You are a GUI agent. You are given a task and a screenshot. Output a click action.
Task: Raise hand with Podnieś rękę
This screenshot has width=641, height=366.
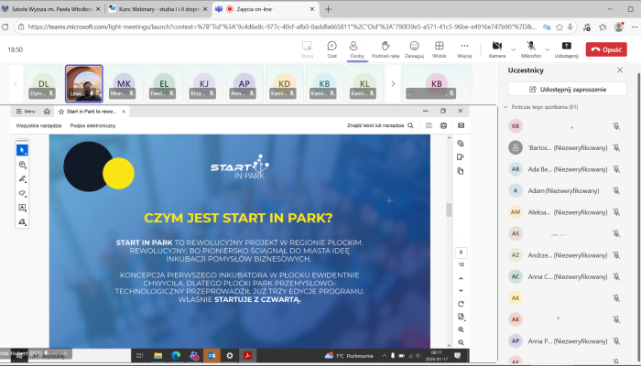pyautogui.click(x=386, y=49)
